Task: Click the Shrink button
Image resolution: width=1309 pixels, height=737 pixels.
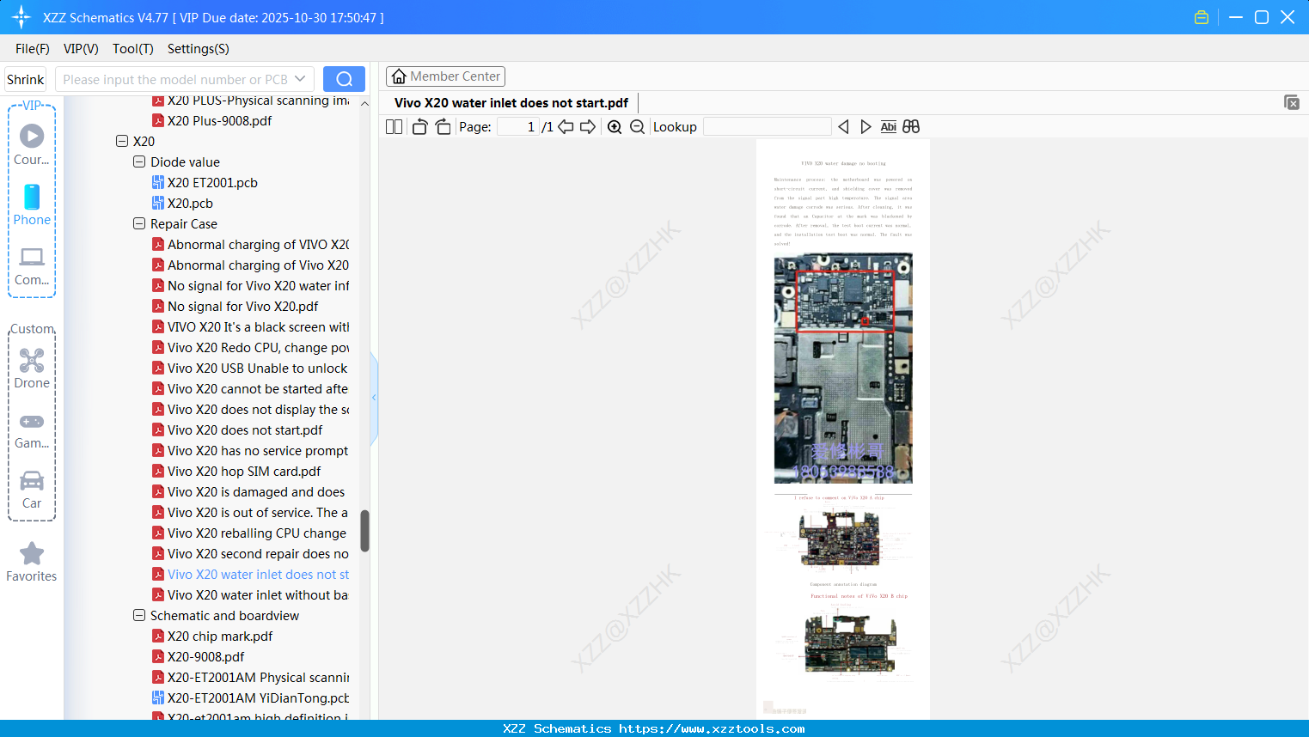Action: (x=26, y=79)
